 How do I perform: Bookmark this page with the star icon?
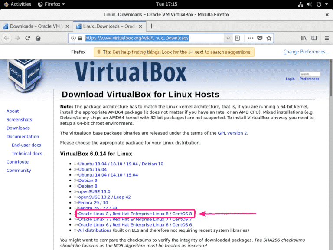[269, 38]
